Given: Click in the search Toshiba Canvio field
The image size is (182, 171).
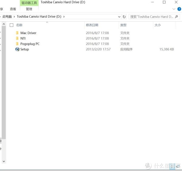Looking at the screenshot, I should click(152, 17).
